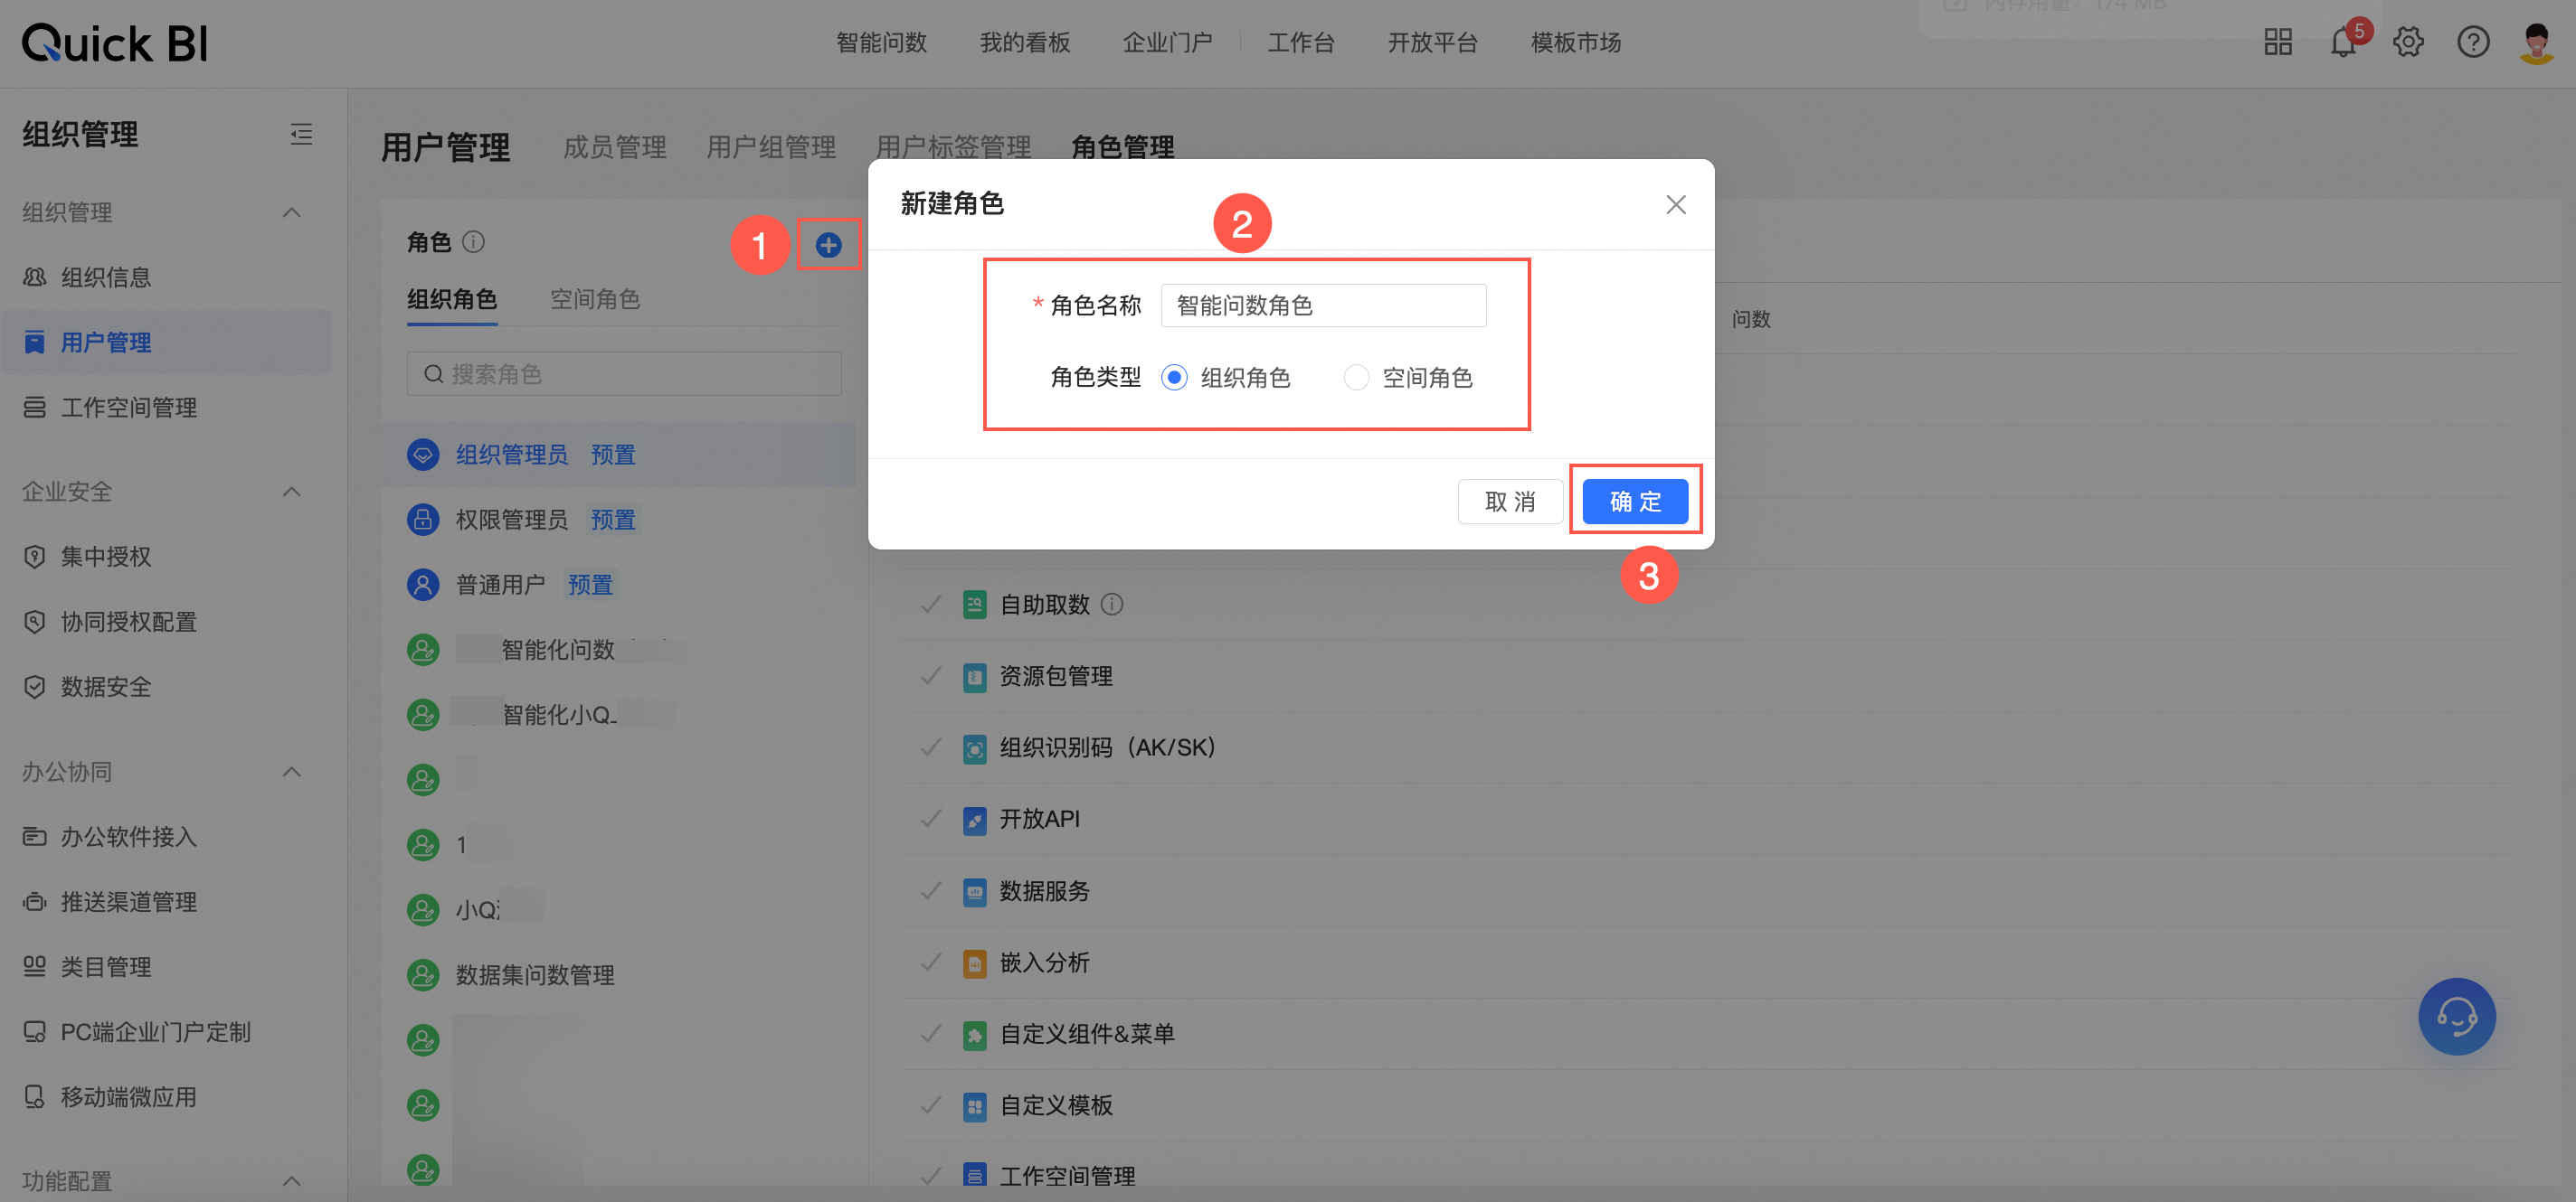2576x1202 pixels.
Task: Toggle the checkmark for 资源包管理
Action: pyautogui.click(x=930, y=676)
